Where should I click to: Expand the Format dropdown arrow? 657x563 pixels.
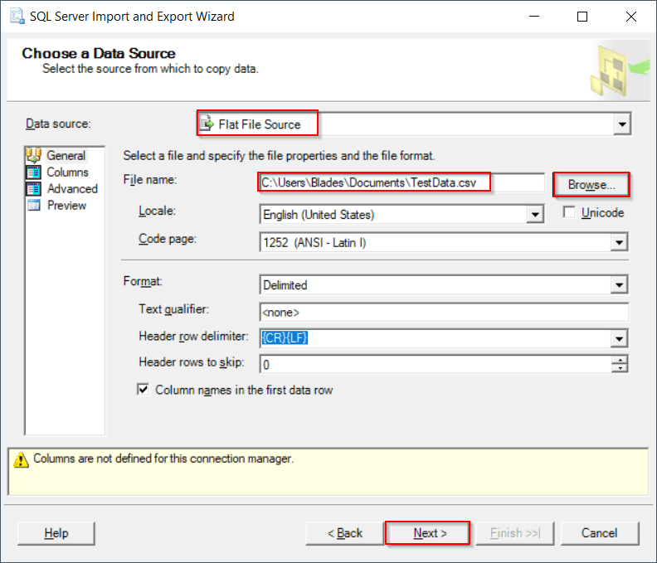(620, 285)
